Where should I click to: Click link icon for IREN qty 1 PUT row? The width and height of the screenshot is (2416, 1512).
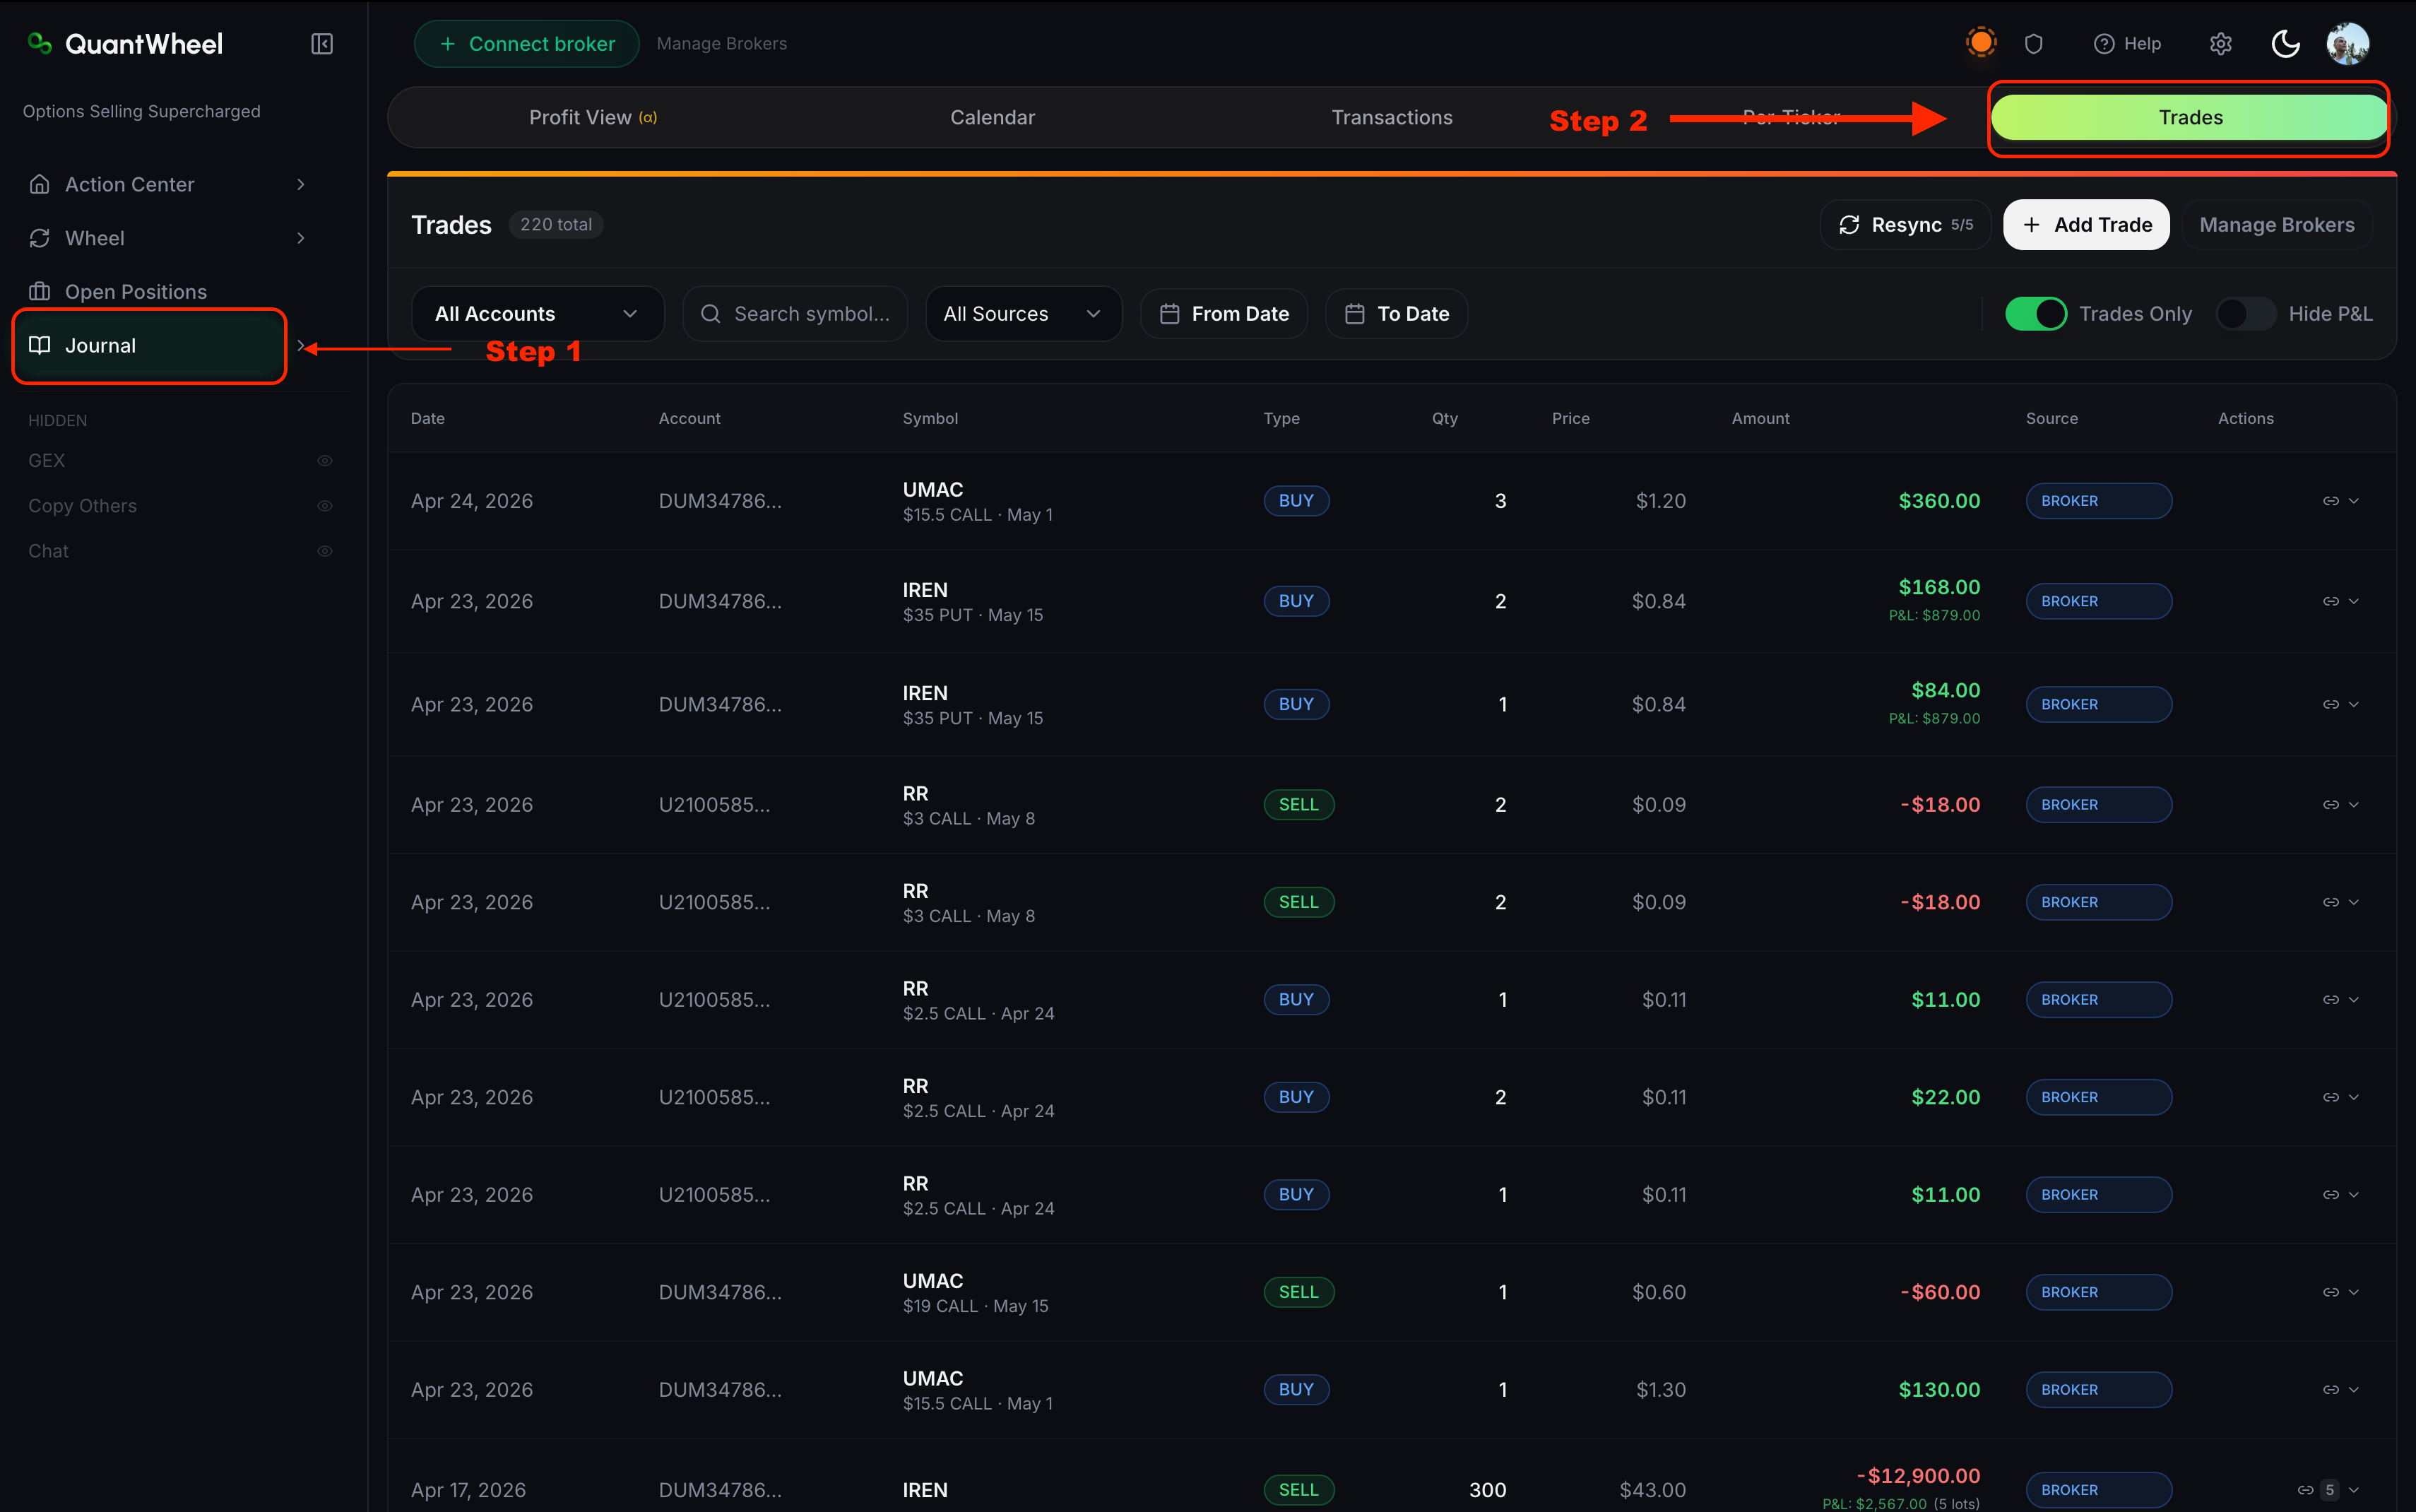pos(2331,704)
